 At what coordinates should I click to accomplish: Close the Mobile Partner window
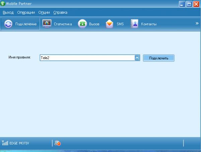click(196, 4)
